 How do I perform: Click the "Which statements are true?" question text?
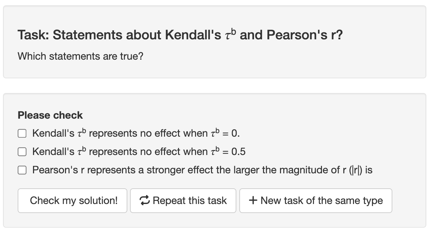pos(80,56)
